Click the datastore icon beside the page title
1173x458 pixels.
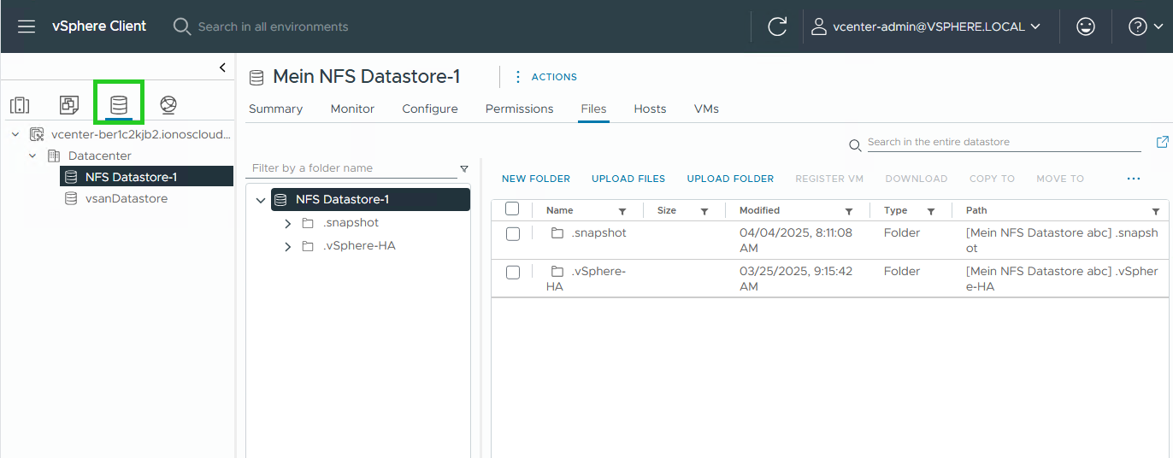(x=256, y=78)
